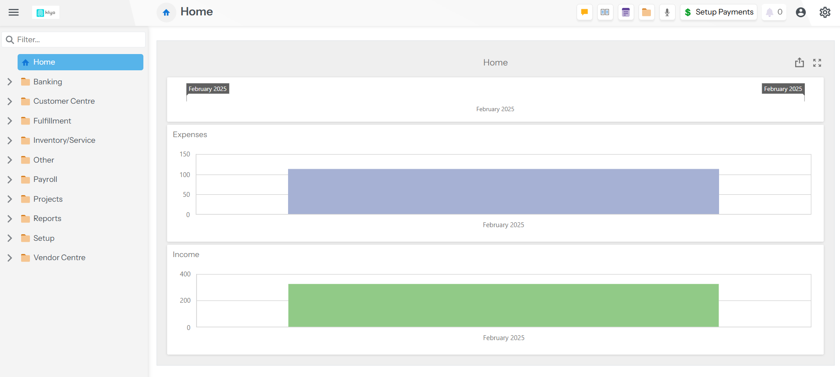840x377 pixels.
Task: Open the hamburger menu
Action: pyautogui.click(x=14, y=12)
